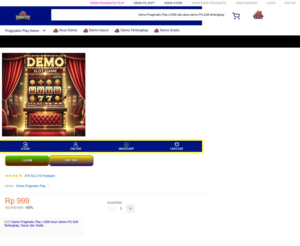Open WhatsApp icon in blue bar
This screenshot has height=246, width=300.
click(126, 144)
